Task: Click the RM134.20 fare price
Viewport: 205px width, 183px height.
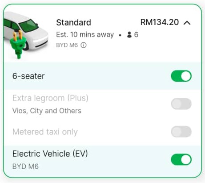Action: pyautogui.click(x=160, y=22)
